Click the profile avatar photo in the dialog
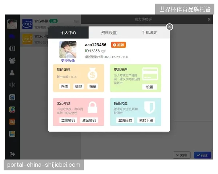Viewport: 218px width, 174px height. [x=68, y=50]
